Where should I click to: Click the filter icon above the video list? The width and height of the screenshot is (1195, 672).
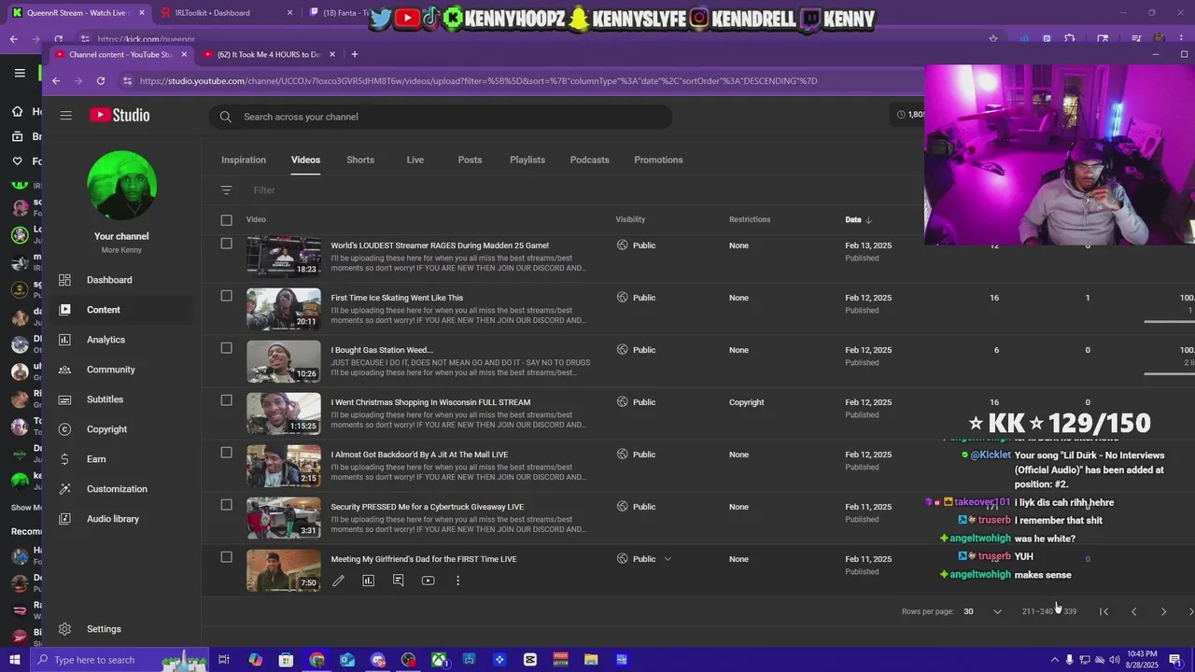point(226,190)
